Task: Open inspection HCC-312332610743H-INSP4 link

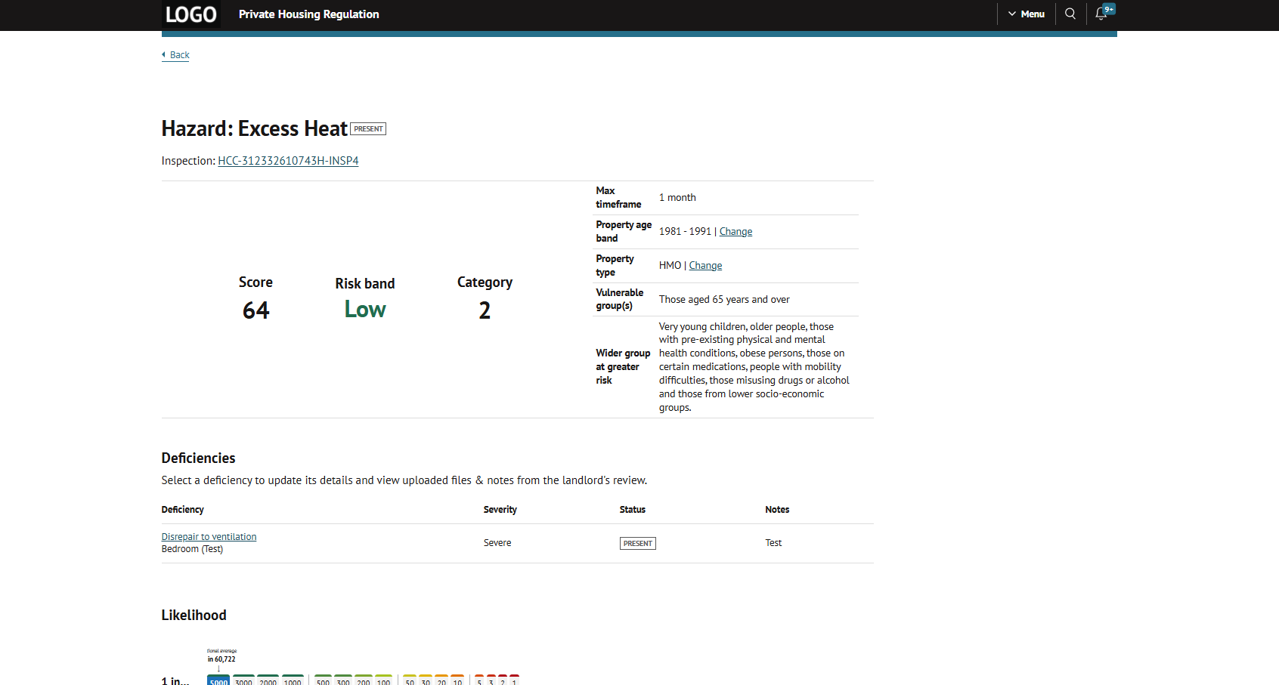Action: (288, 161)
